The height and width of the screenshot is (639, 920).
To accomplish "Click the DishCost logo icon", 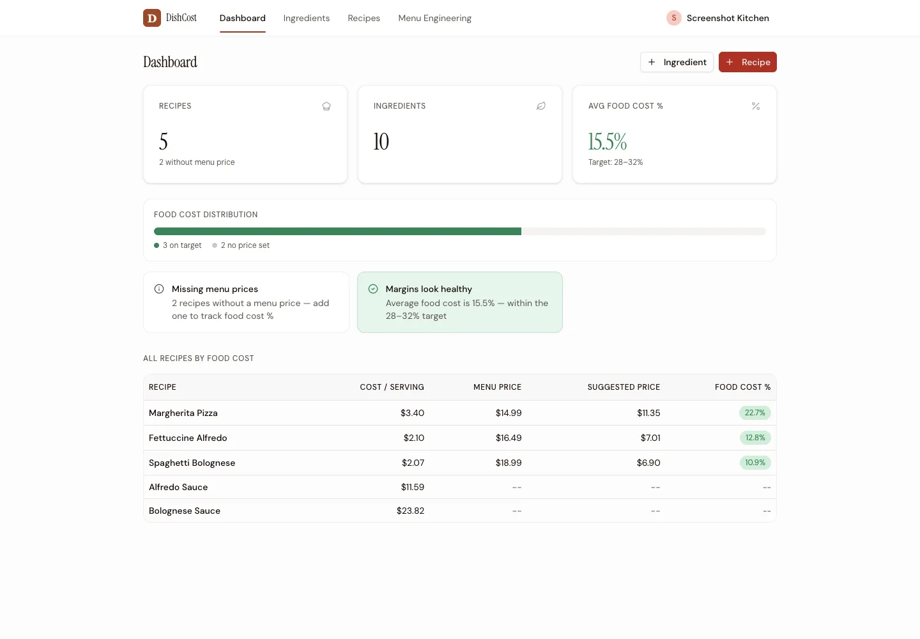I will pyautogui.click(x=152, y=18).
